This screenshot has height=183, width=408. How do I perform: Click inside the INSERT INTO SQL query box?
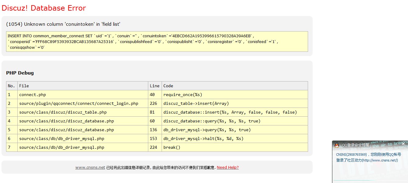click(157, 42)
